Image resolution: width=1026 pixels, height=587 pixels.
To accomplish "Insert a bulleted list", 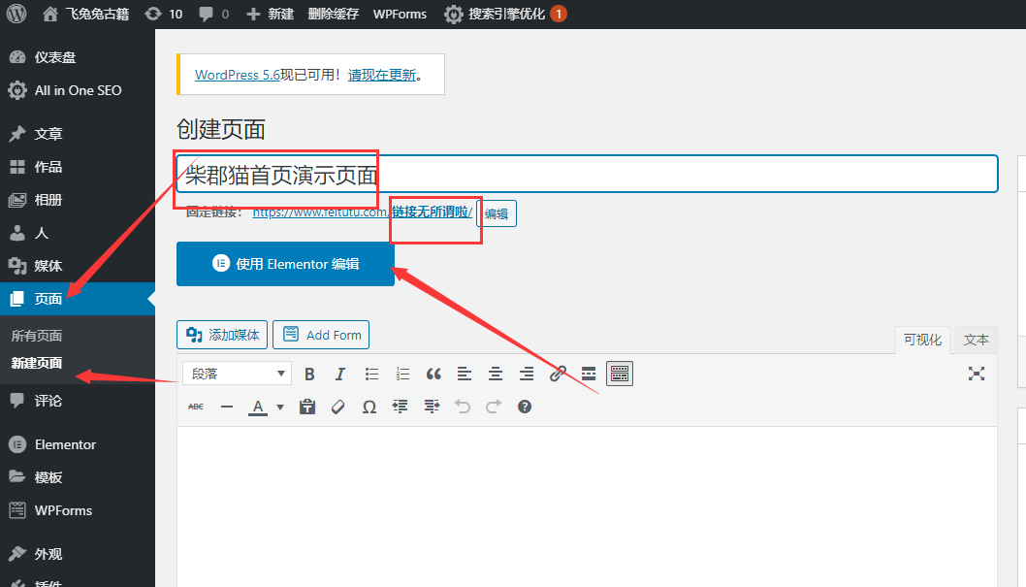I will (x=371, y=374).
